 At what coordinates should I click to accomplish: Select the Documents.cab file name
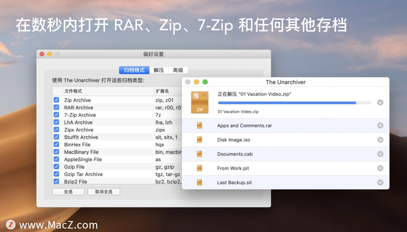tap(235, 154)
